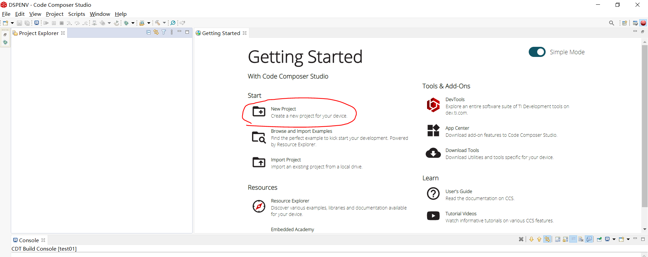Click Console gray X terminate icon
This screenshot has height=257, width=648.
coord(521,239)
